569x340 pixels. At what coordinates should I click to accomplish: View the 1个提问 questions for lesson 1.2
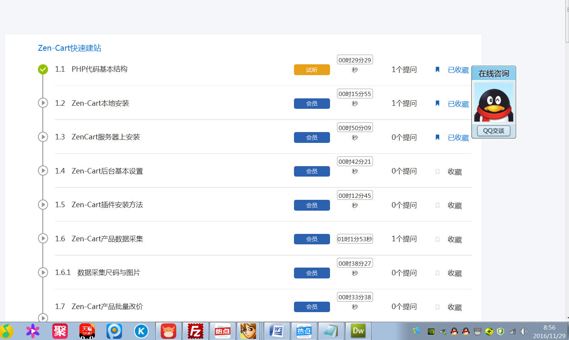click(404, 103)
